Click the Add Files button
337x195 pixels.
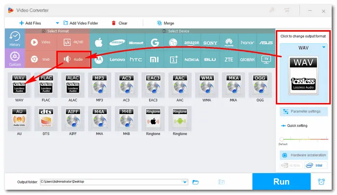coord(30,23)
